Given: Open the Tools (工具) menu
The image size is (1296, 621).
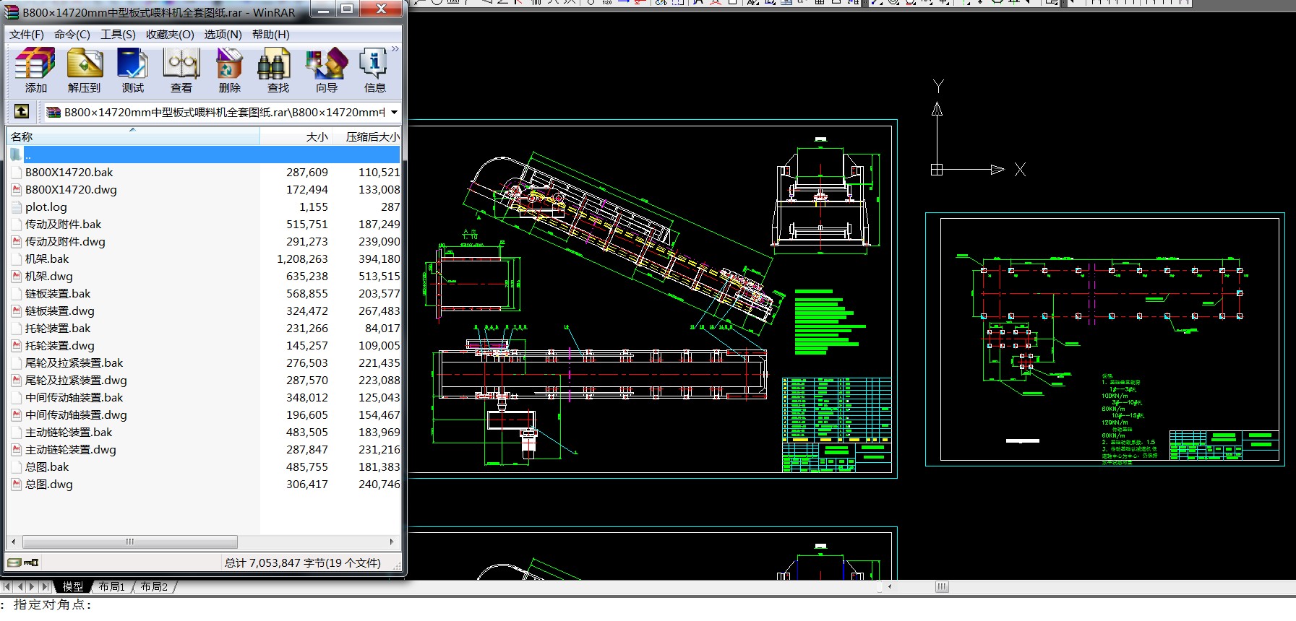Looking at the screenshot, I should click(118, 34).
